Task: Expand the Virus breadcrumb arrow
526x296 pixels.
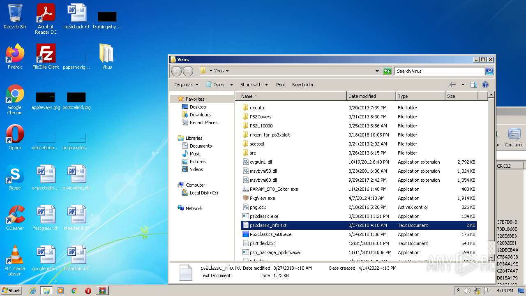Action: pos(227,71)
